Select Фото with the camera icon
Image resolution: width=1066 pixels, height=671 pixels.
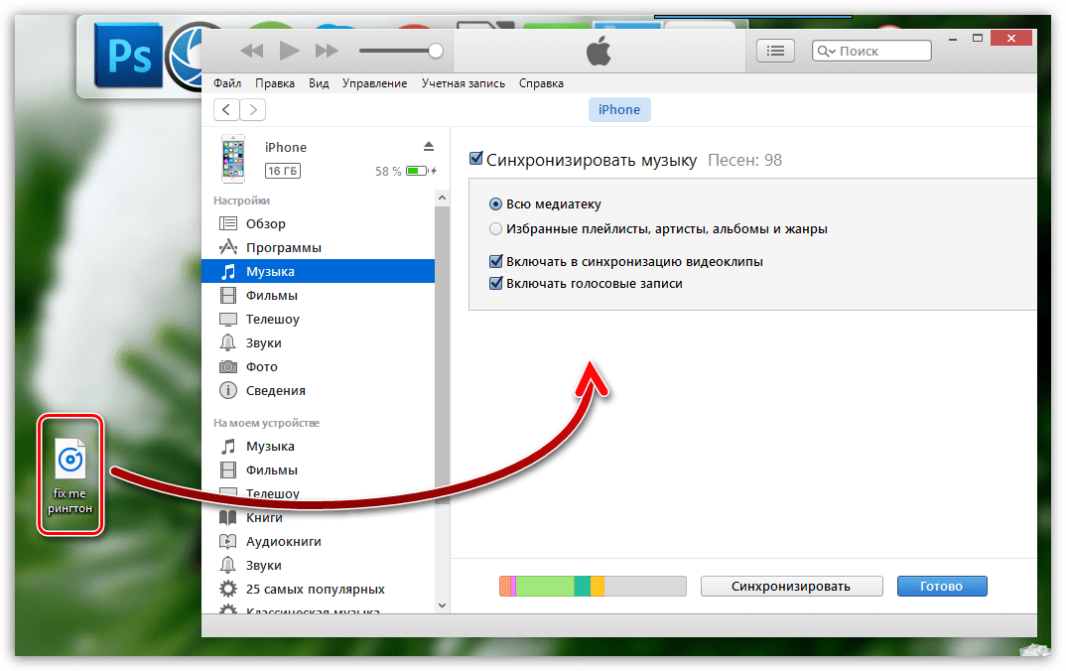pyautogui.click(x=261, y=366)
